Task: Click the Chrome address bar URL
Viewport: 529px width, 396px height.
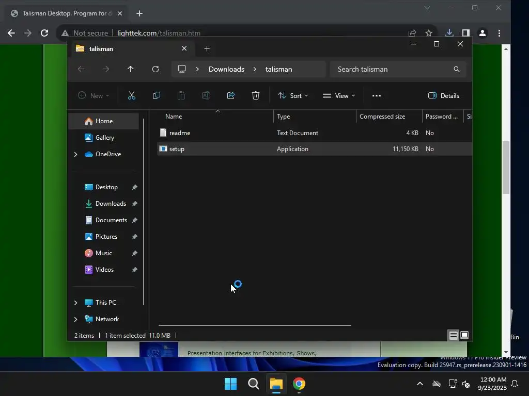Action: [159, 33]
